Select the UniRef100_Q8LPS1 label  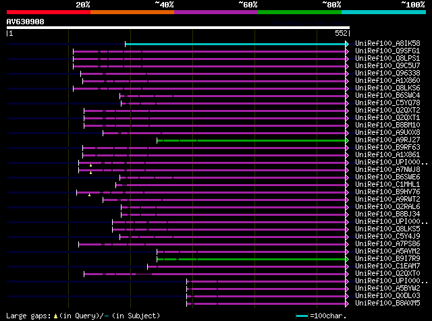(x=387, y=59)
